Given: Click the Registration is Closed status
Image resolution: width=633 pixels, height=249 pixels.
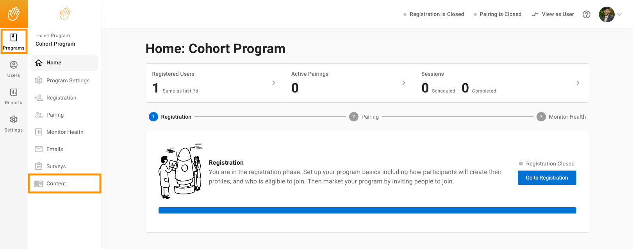Looking at the screenshot, I should [x=434, y=14].
